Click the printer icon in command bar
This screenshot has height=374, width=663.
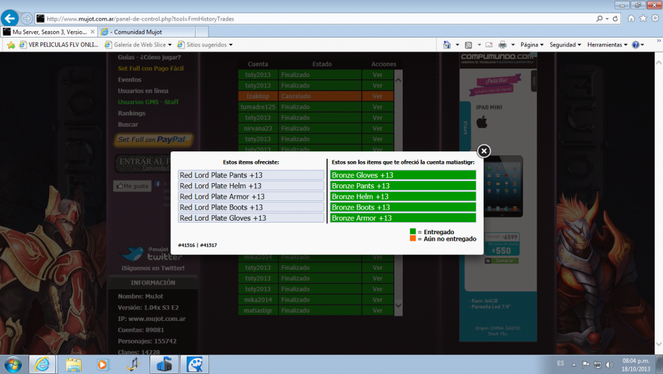click(x=502, y=45)
